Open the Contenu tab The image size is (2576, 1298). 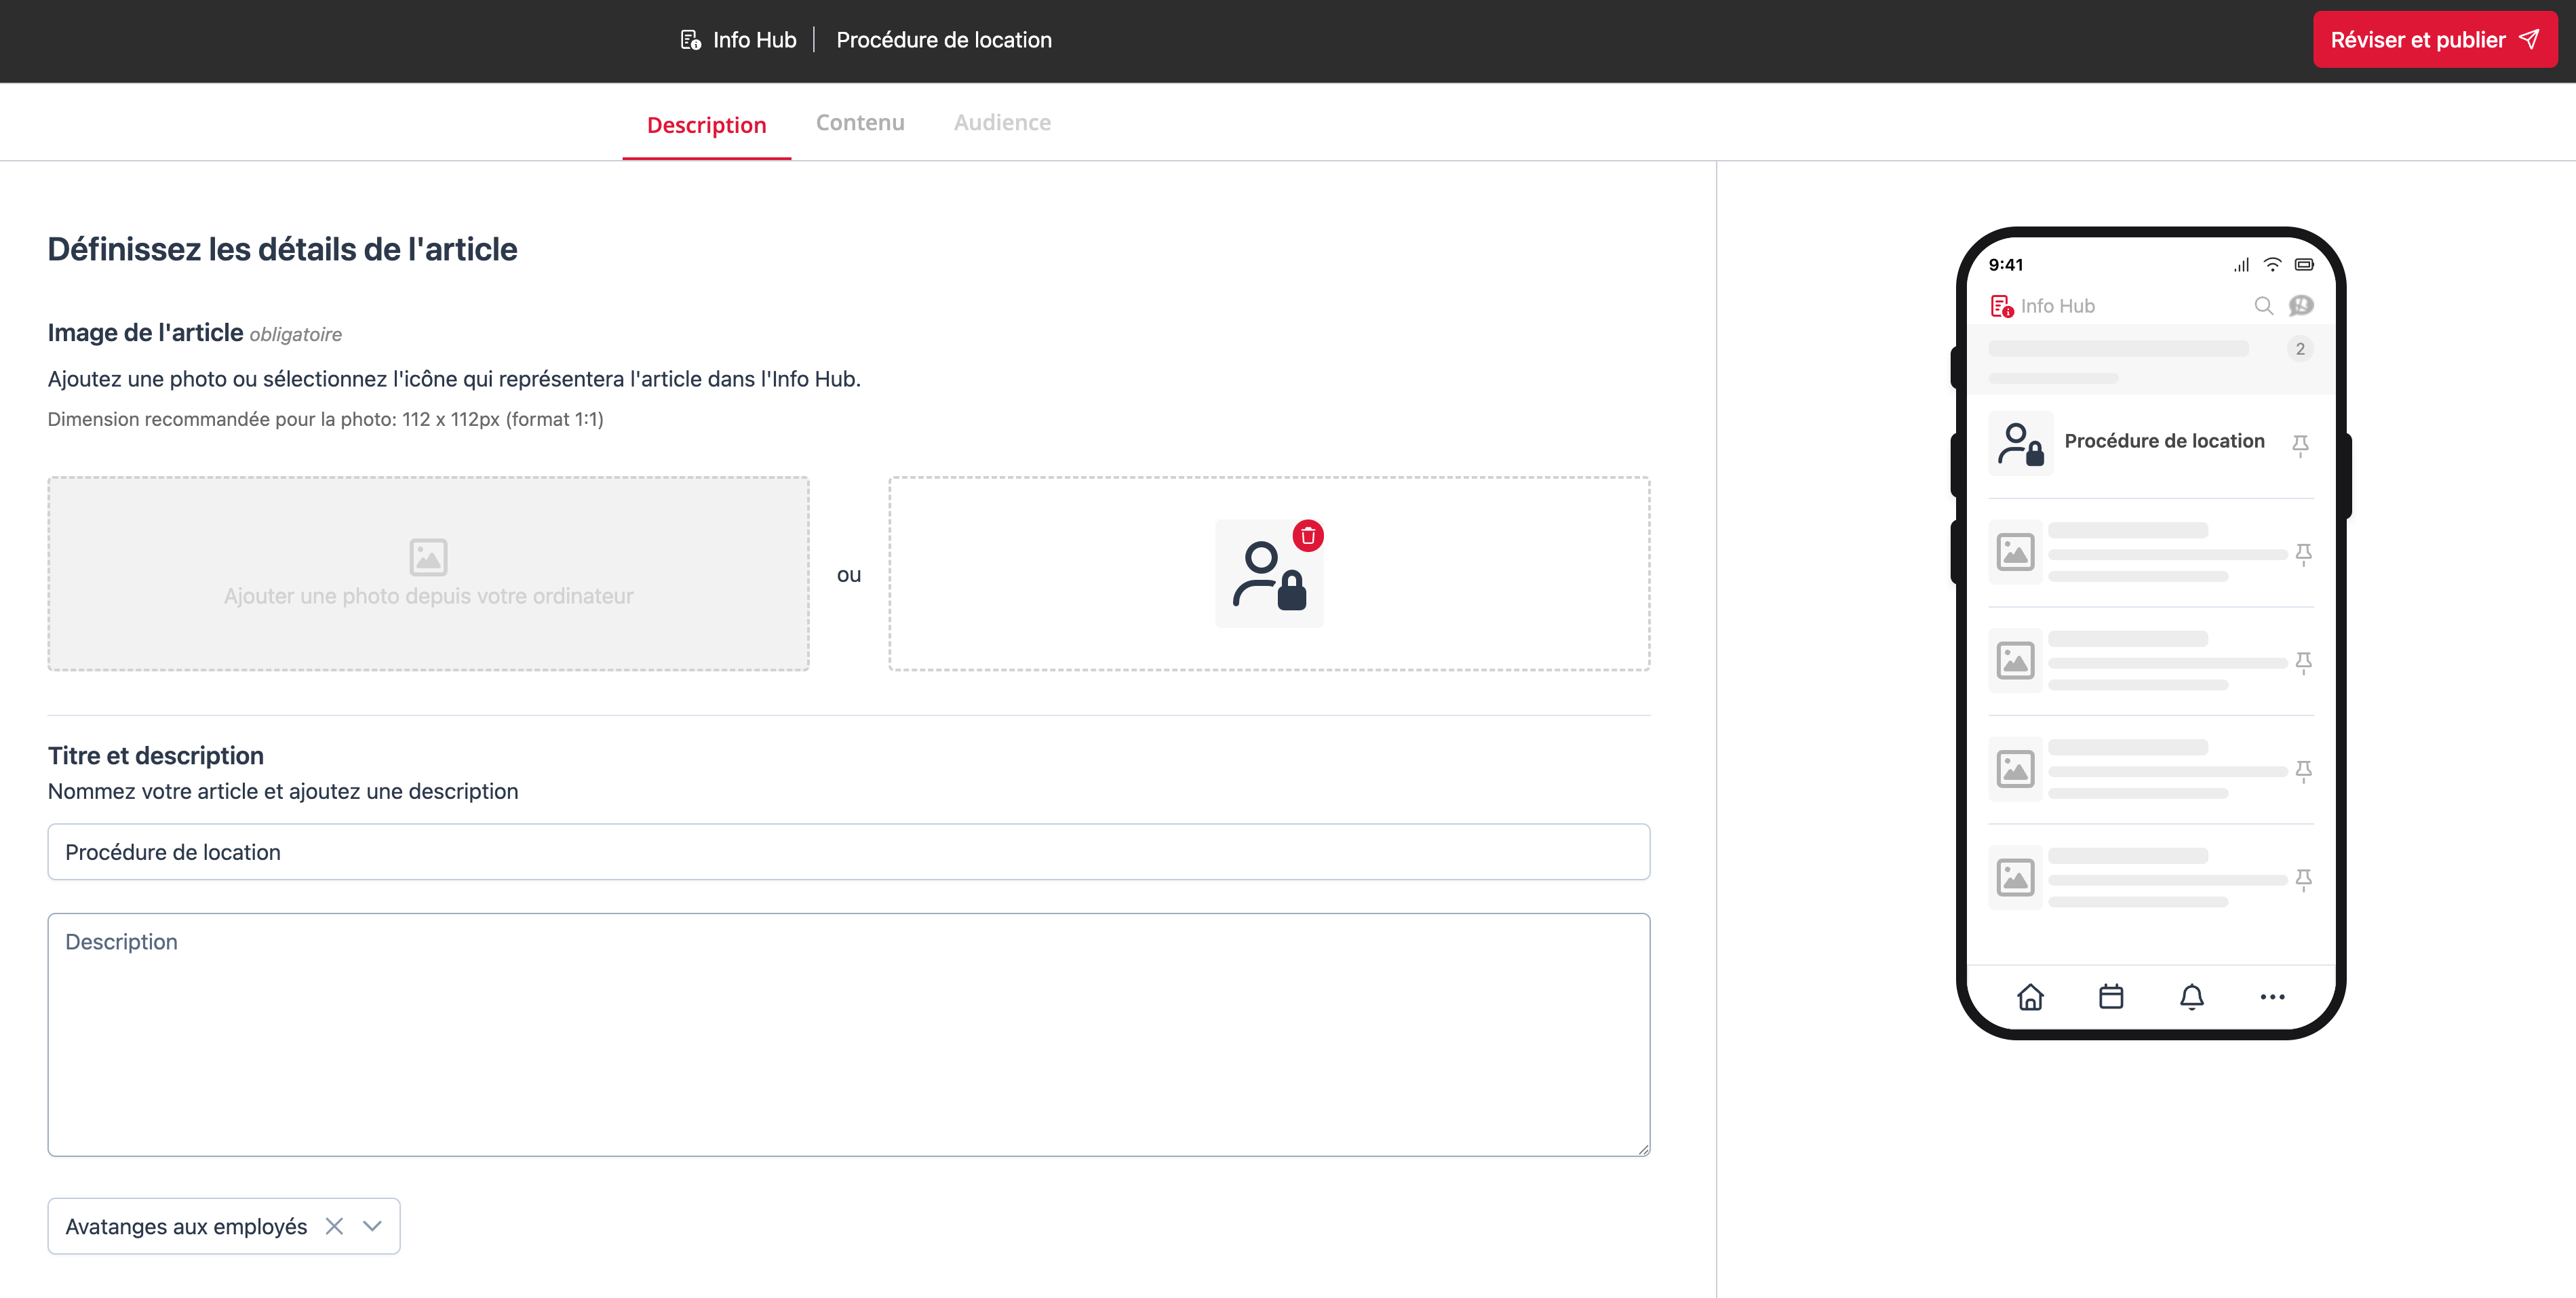click(x=860, y=122)
